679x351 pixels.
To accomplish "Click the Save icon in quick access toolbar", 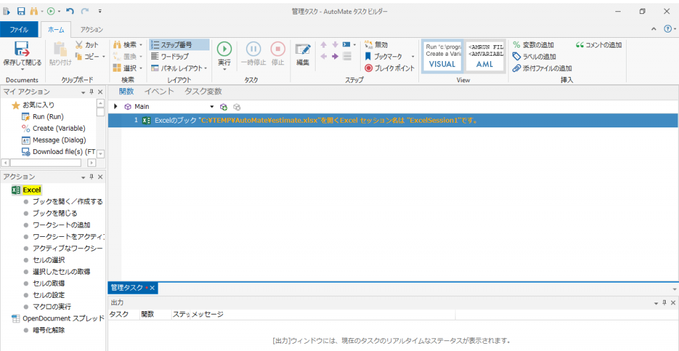I will point(21,11).
